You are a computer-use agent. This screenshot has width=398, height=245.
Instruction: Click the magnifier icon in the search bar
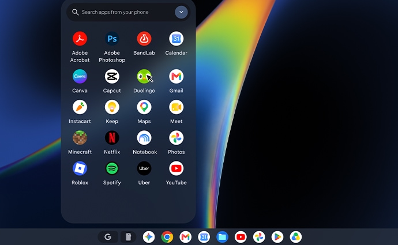(x=75, y=12)
